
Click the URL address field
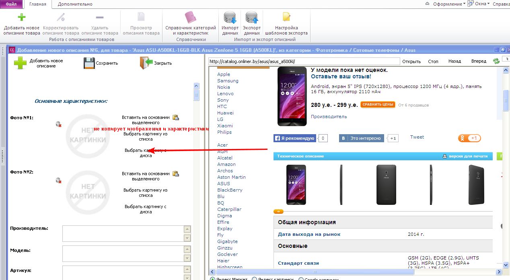(304, 61)
